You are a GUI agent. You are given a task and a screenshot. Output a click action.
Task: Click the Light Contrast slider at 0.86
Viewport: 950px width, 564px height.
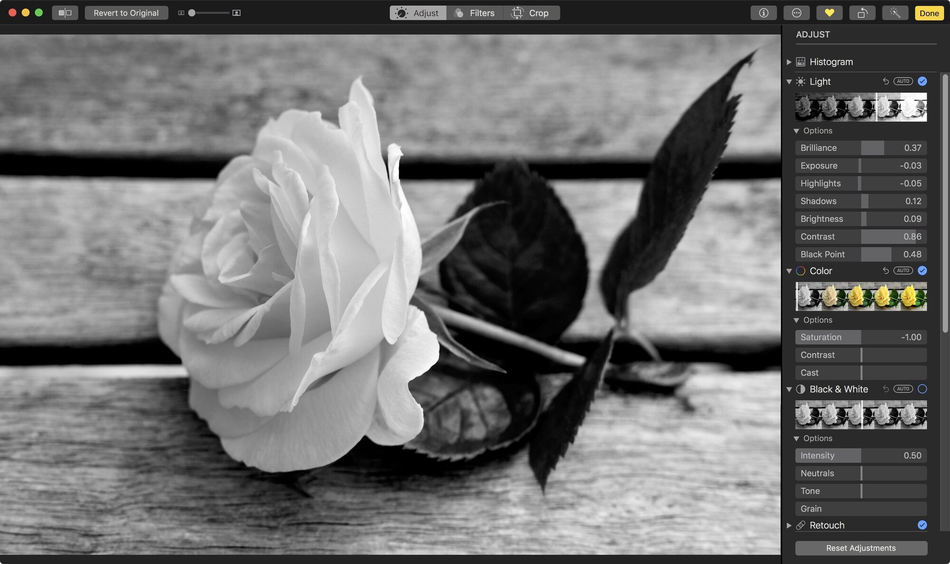tap(861, 236)
